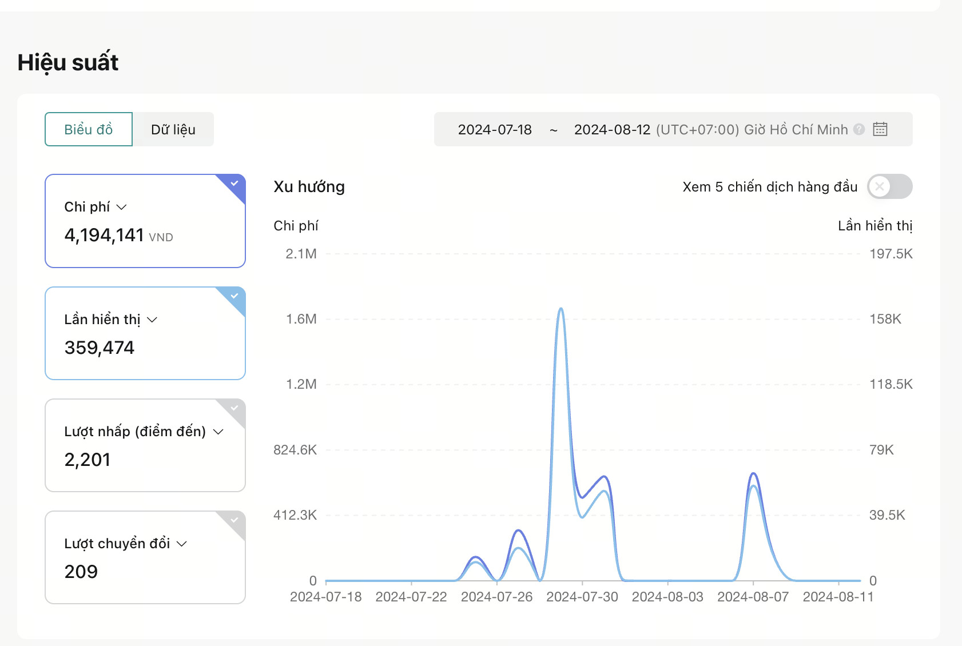Click the Xu hướng chart title
962x646 pixels.
309,187
